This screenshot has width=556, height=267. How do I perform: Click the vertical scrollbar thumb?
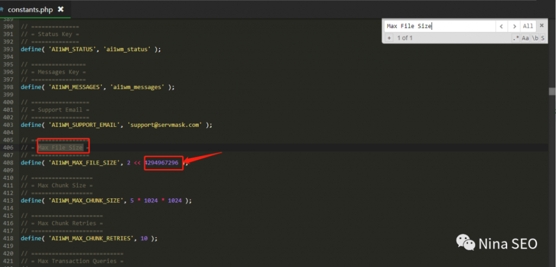click(552, 91)
